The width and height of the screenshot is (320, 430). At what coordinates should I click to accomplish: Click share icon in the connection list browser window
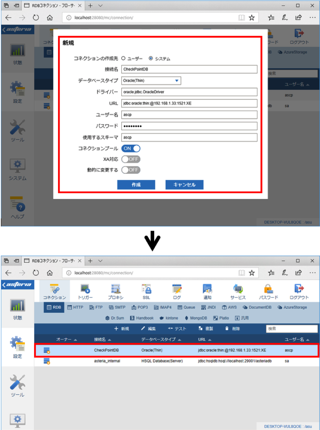[x=298, y=273]
